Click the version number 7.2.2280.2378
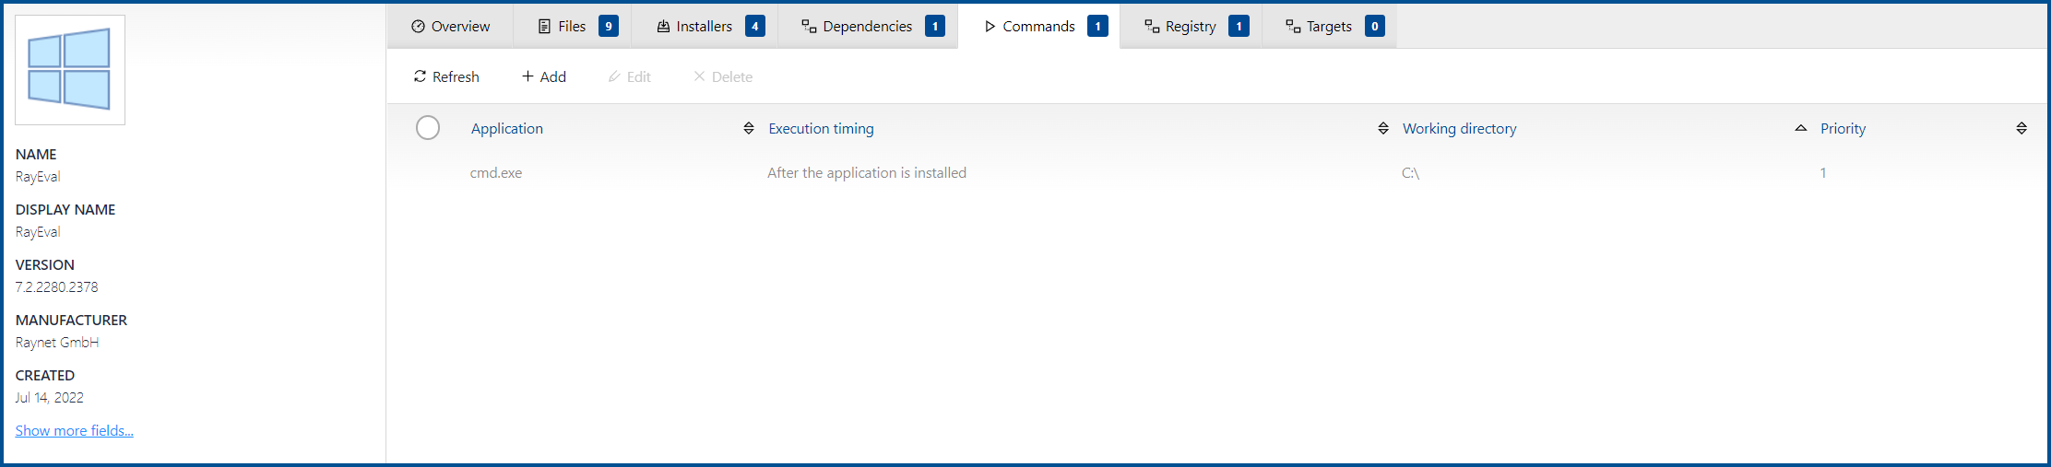Image resolution: width=2051 pixels, height=467 pixels. click(56, 287)
